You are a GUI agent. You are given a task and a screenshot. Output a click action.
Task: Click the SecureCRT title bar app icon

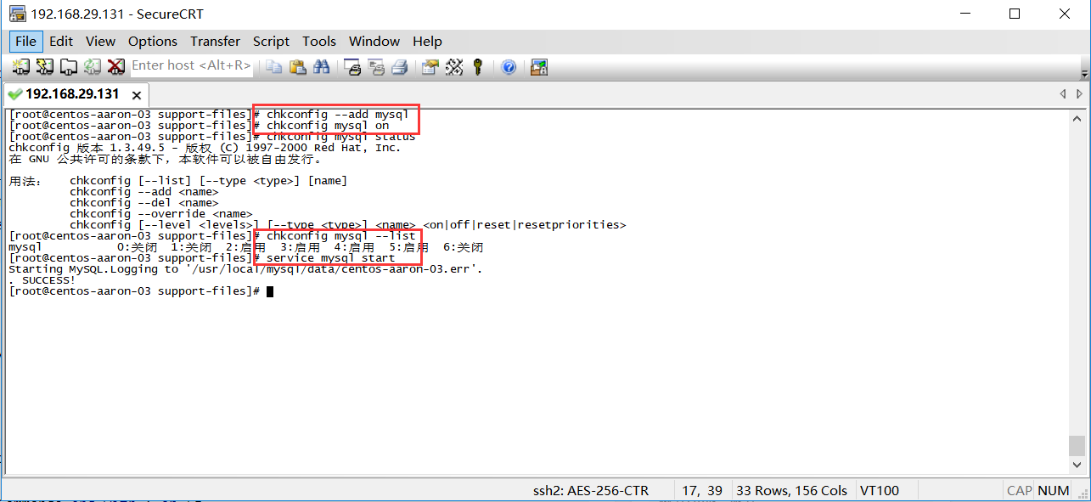tap(16, 14)
